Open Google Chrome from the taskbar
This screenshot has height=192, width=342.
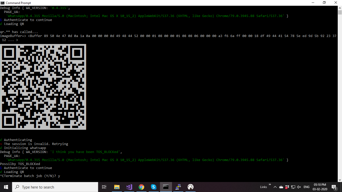click(x=141, y=187)
